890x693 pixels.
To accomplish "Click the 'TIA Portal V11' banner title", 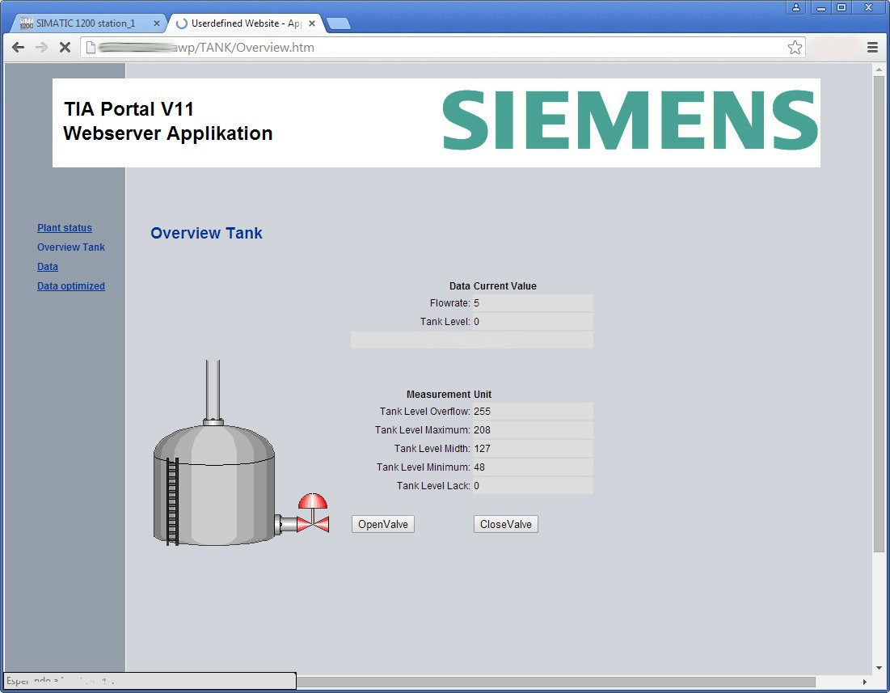I will [129, 108].
